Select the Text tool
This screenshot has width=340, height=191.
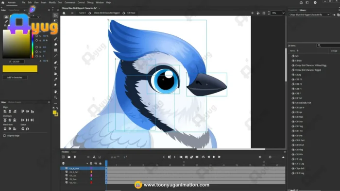pyautogui.click(x=55, y=68)
